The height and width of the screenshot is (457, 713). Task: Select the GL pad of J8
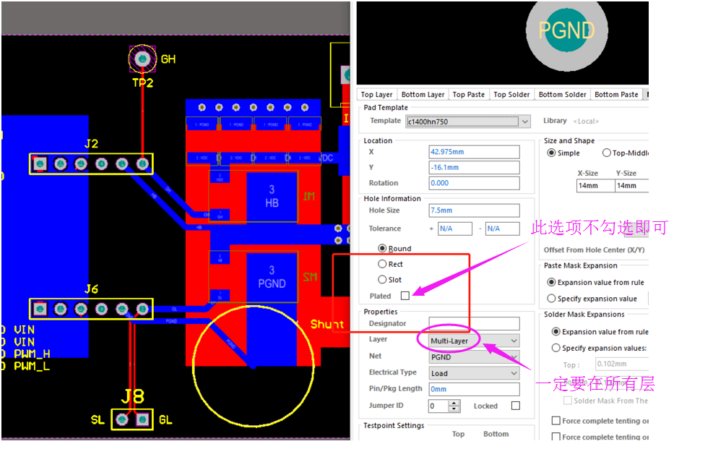coord(143,419)
